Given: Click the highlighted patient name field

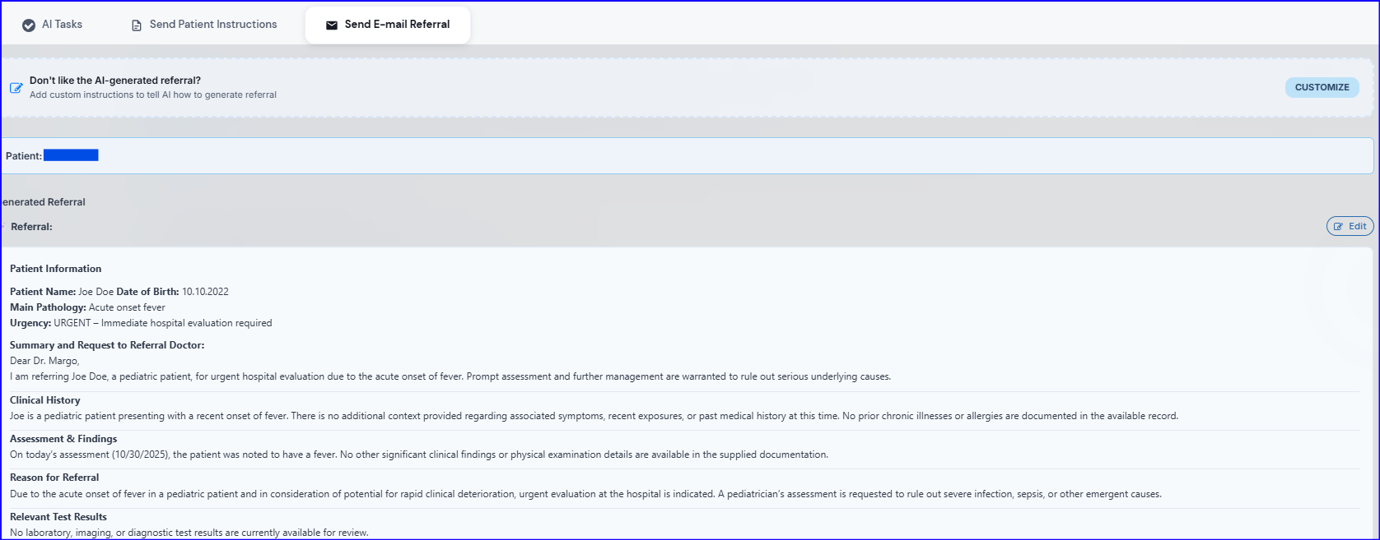Looking at the screenshot, I should pyautogui.click(x=71, y=155).
